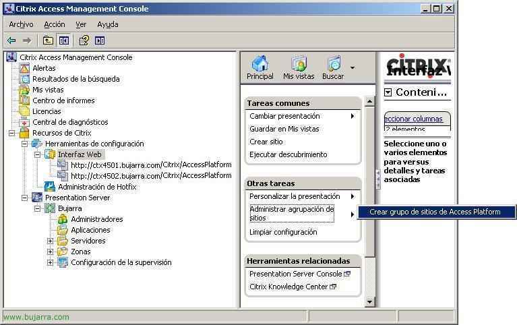Screen dimensions: 517x325
Task: Click the Aplicaciones folder icon
Action: [x=63, y=230]
